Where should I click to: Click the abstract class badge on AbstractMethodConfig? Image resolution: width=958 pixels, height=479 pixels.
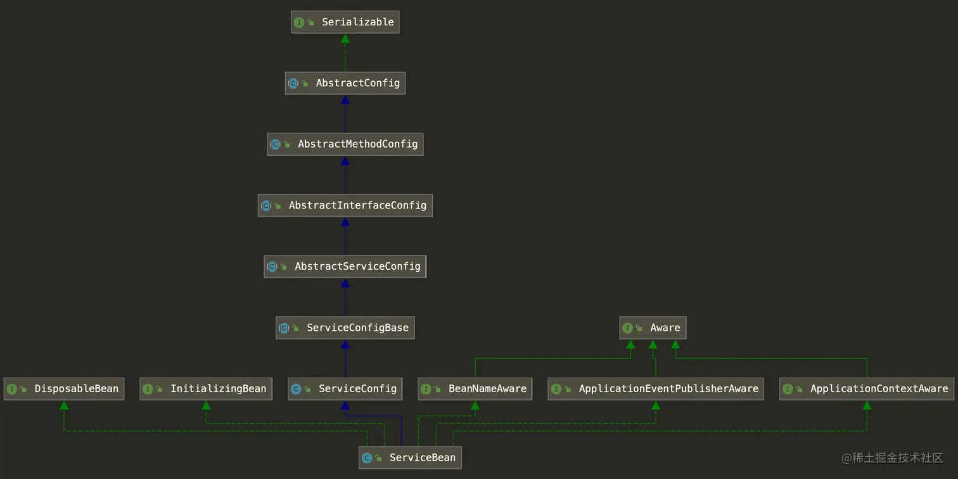[276, 144]
